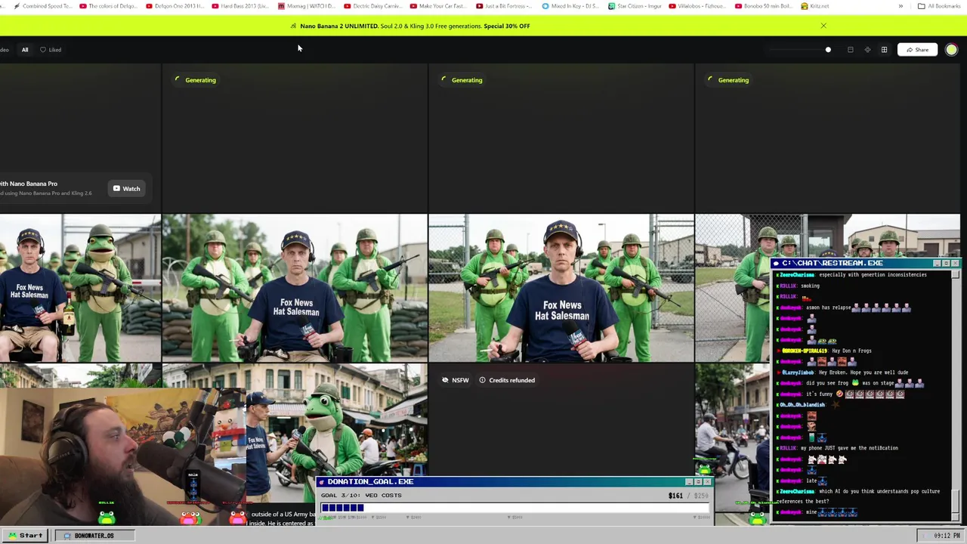Open the Mixed In Key bookmark
967x544 pixels.
(x=571, y=6)
